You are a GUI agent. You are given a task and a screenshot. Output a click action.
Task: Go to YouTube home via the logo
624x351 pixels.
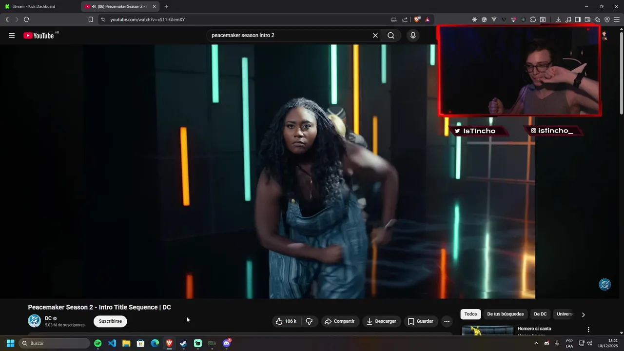39,35
